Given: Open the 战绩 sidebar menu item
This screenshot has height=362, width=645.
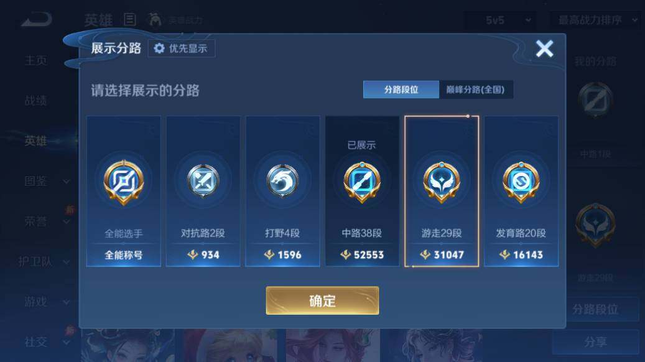Looking at the screenshot, I should (35, 100).
